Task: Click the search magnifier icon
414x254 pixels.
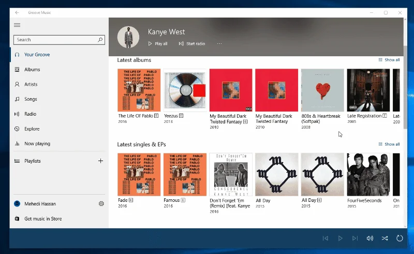Action: [100, 40]
